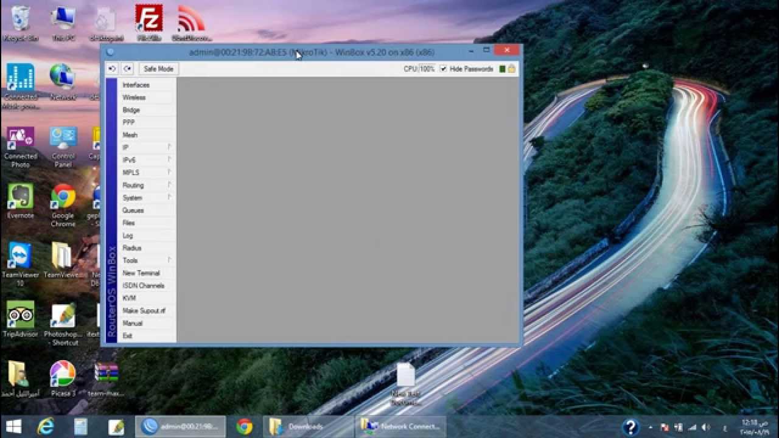Click the padlock icon in WinBox toolbar
This screenshot has height=438, width=779.
(x=512, y=69)
